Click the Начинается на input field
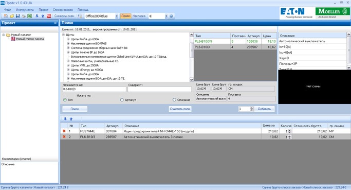351x190 pixels. [94, 89]
